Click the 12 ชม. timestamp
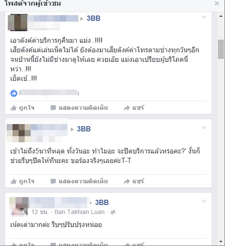The image size is (225, 246). tap(40, 212)
